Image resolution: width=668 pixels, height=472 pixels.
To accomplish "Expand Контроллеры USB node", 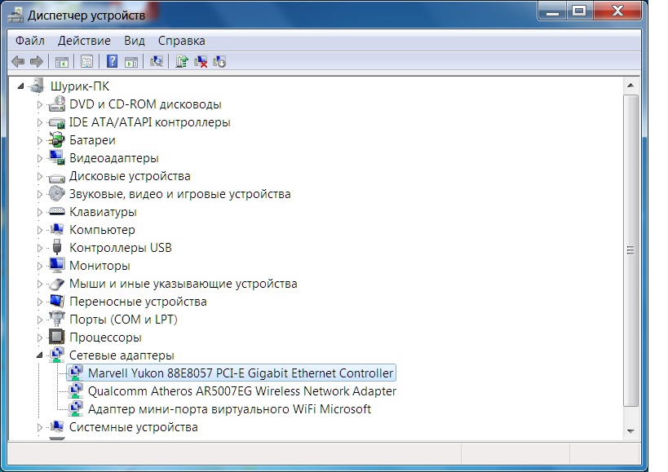I will (x=39, y=248).
